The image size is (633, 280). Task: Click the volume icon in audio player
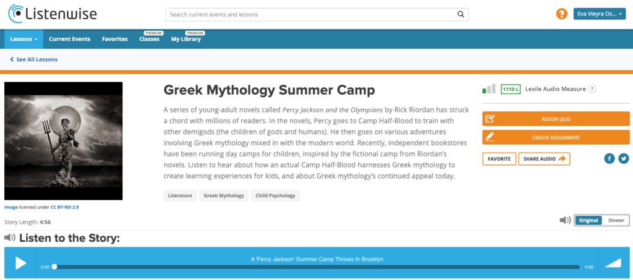tap(613, 263)
